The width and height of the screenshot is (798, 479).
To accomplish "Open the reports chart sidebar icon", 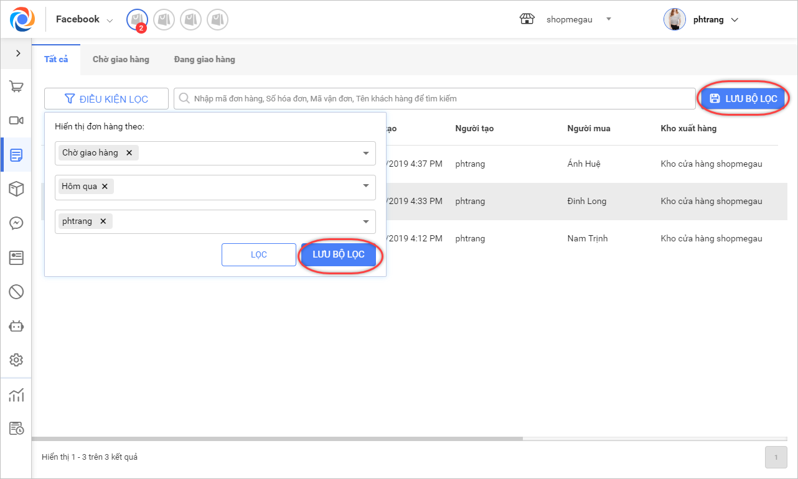I will click(x=16, y=394).
